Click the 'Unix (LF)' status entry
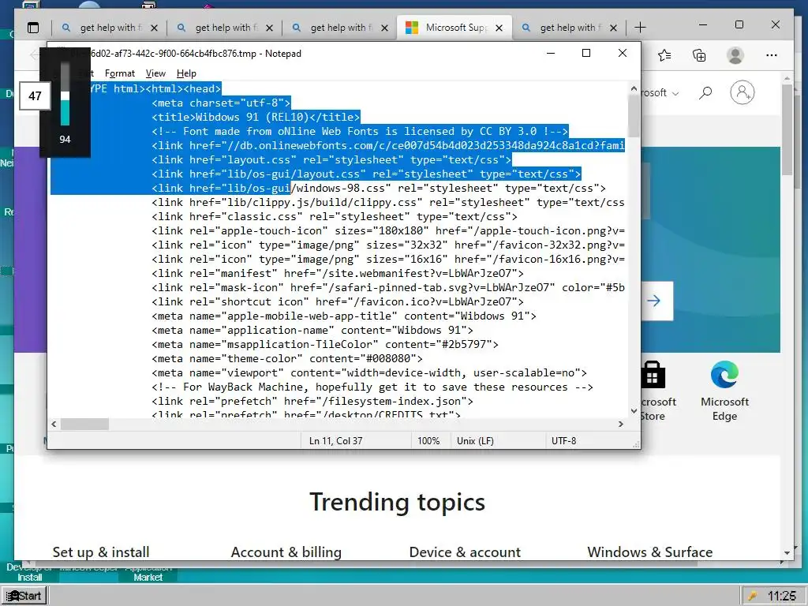Viewport: 808px width, 606px height. (475, 441)
